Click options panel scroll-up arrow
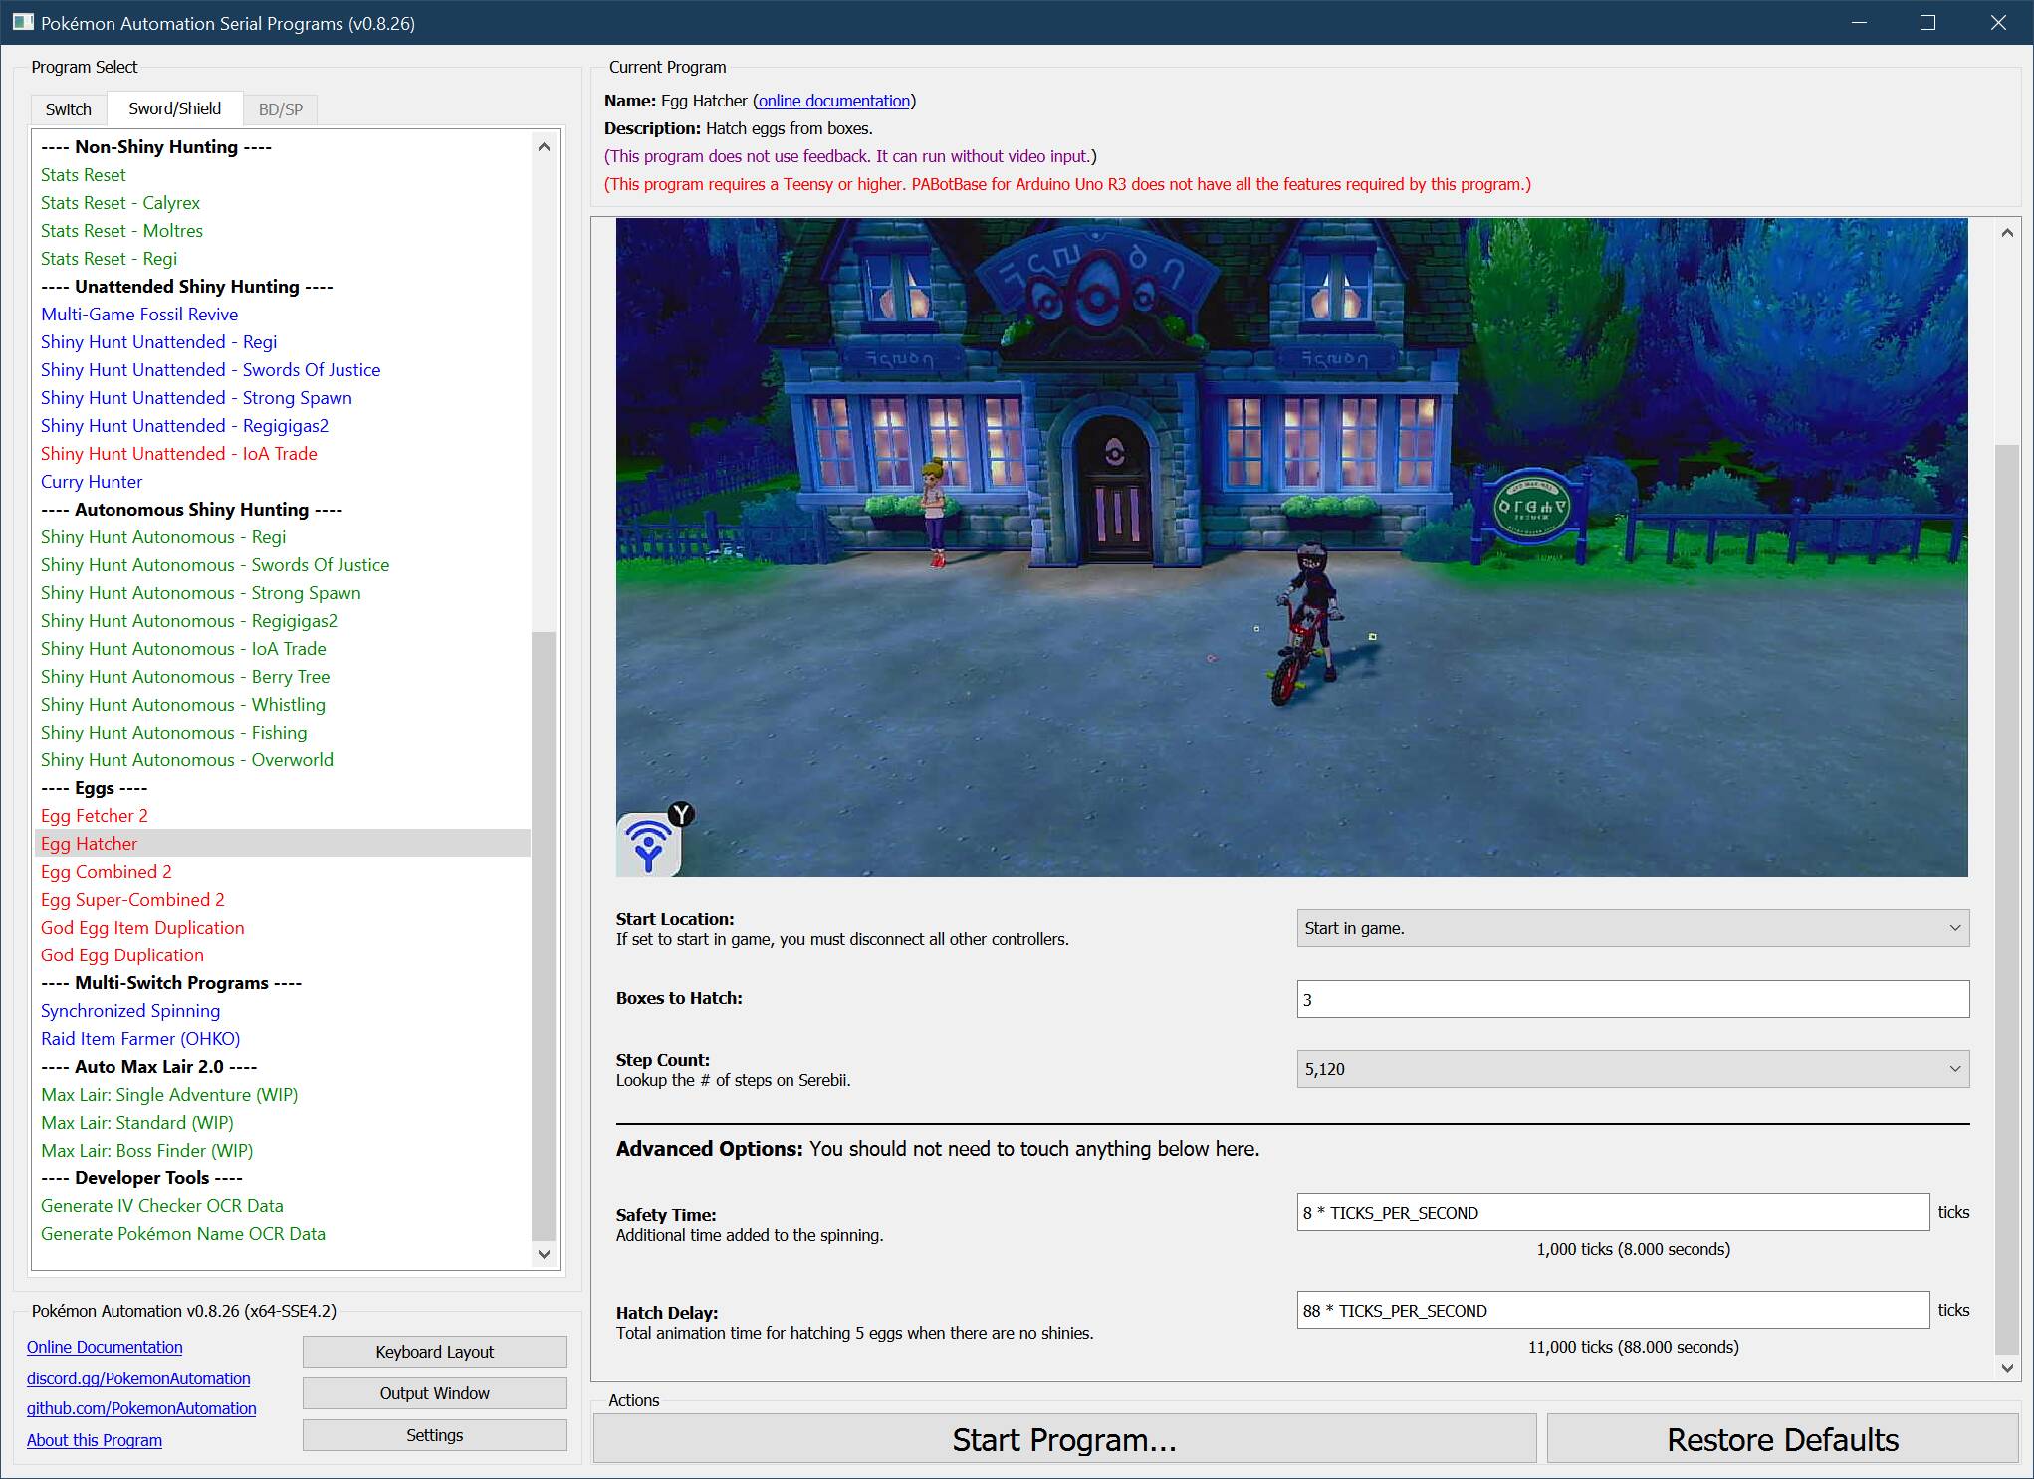 tap(2007, 233)
